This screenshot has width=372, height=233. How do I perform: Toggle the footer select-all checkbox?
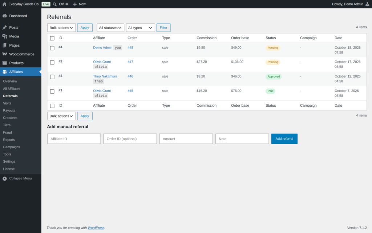click(x=52, y=106)
